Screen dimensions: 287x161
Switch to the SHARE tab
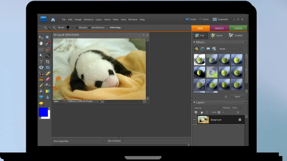tap(238, 28)
